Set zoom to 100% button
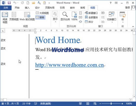 coord(74,16)
